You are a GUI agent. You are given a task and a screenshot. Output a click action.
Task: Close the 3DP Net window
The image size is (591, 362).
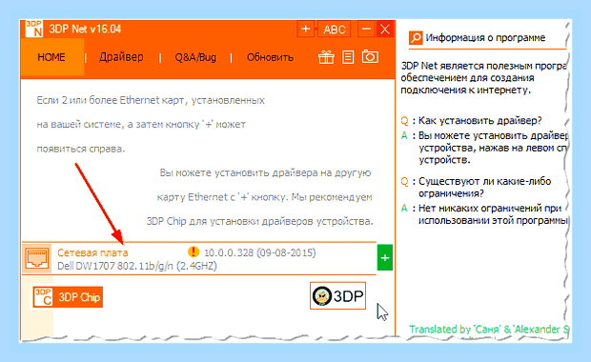[x=384, y=29]
